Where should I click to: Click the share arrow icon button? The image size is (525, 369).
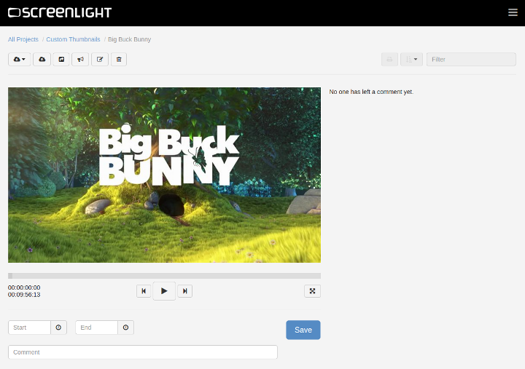click(x=61, y=59)
